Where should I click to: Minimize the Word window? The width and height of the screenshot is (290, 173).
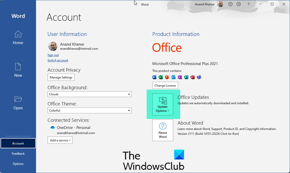(260, 4)
